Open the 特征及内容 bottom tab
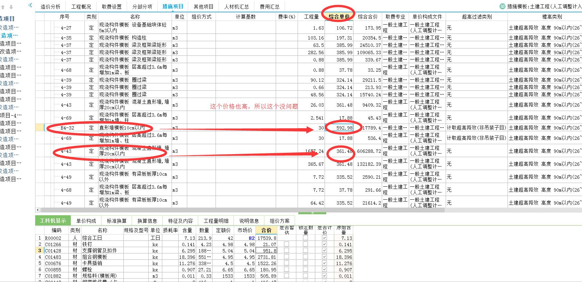This screenshot has height=282, width=582. click(x=181, y=221)
